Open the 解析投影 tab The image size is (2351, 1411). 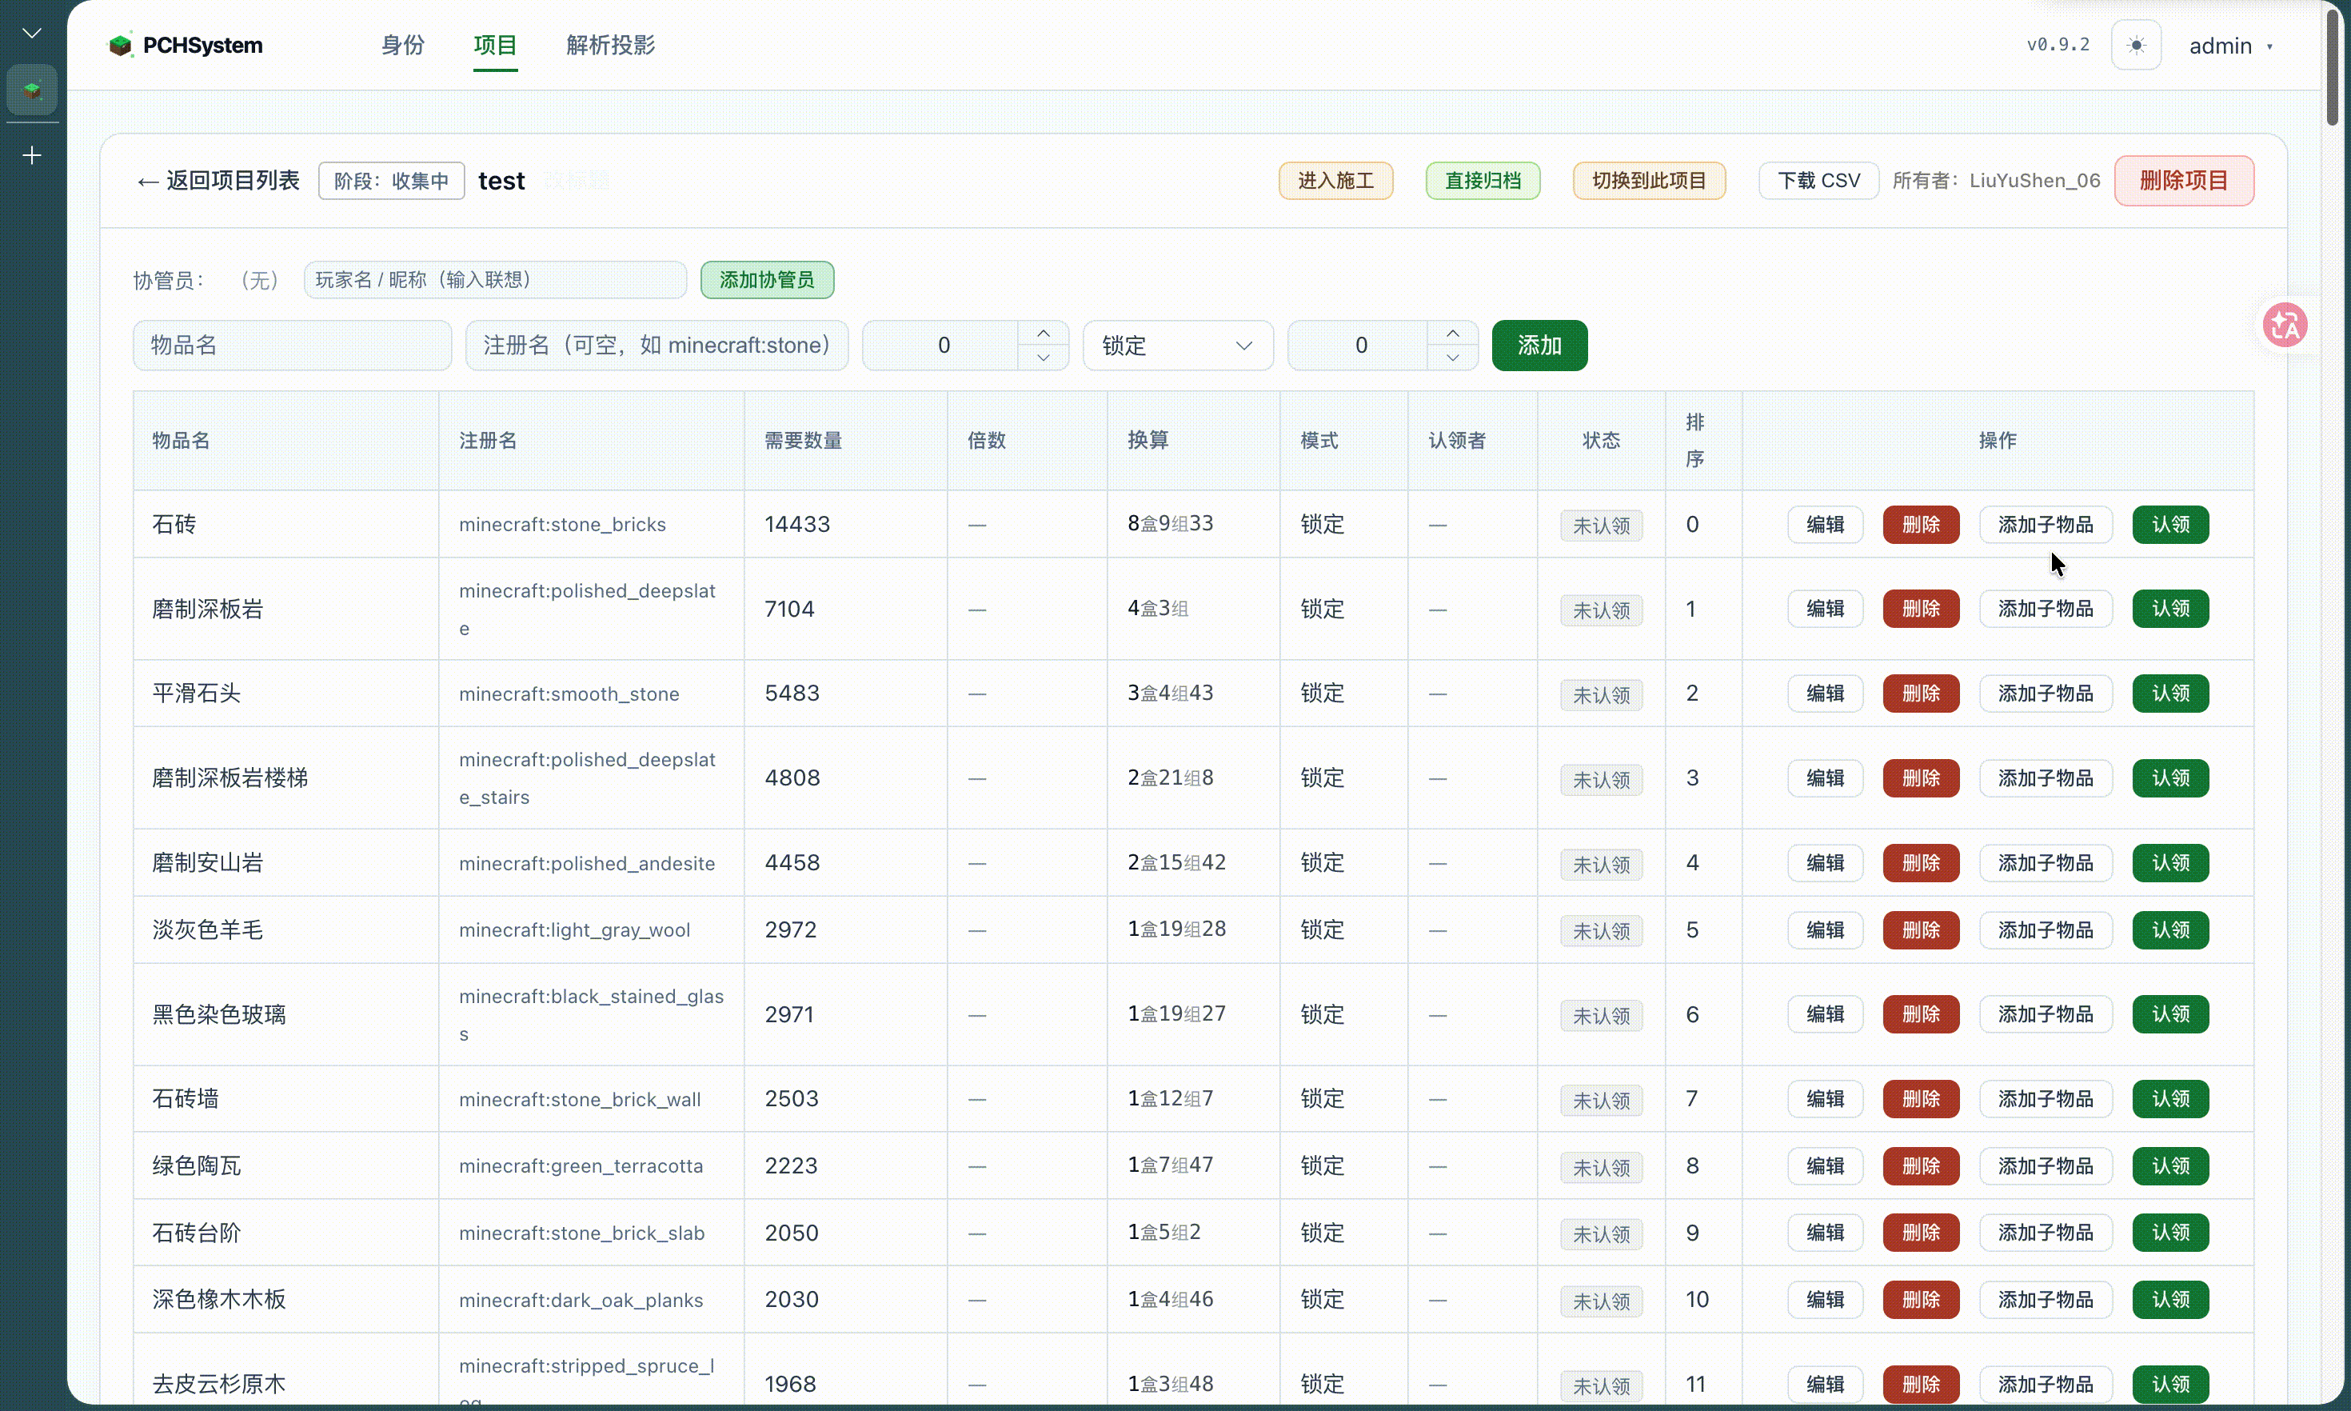610,45
